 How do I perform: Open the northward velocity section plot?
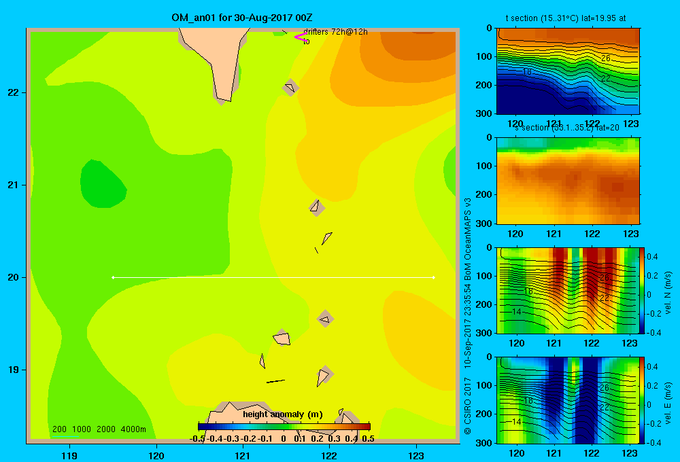pyautogui.click(x=568, y=290)
